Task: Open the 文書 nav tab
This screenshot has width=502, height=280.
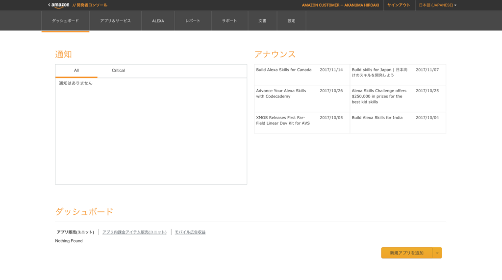Action: click(x=262, y=21)
